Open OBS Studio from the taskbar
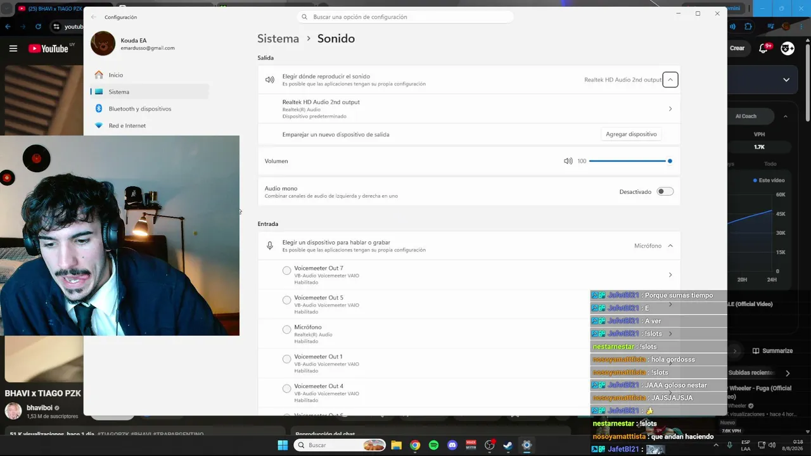The image size is (811, 456). 489,445
